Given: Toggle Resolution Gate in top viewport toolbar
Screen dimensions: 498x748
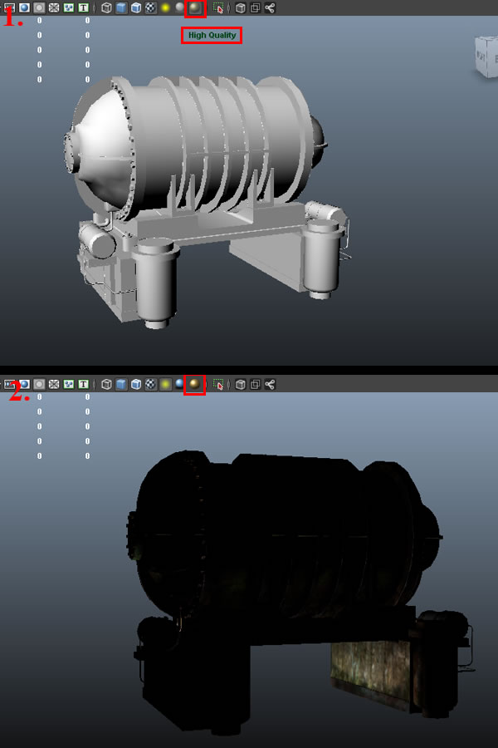Looking at the screenshot, I should coord(24,7).
